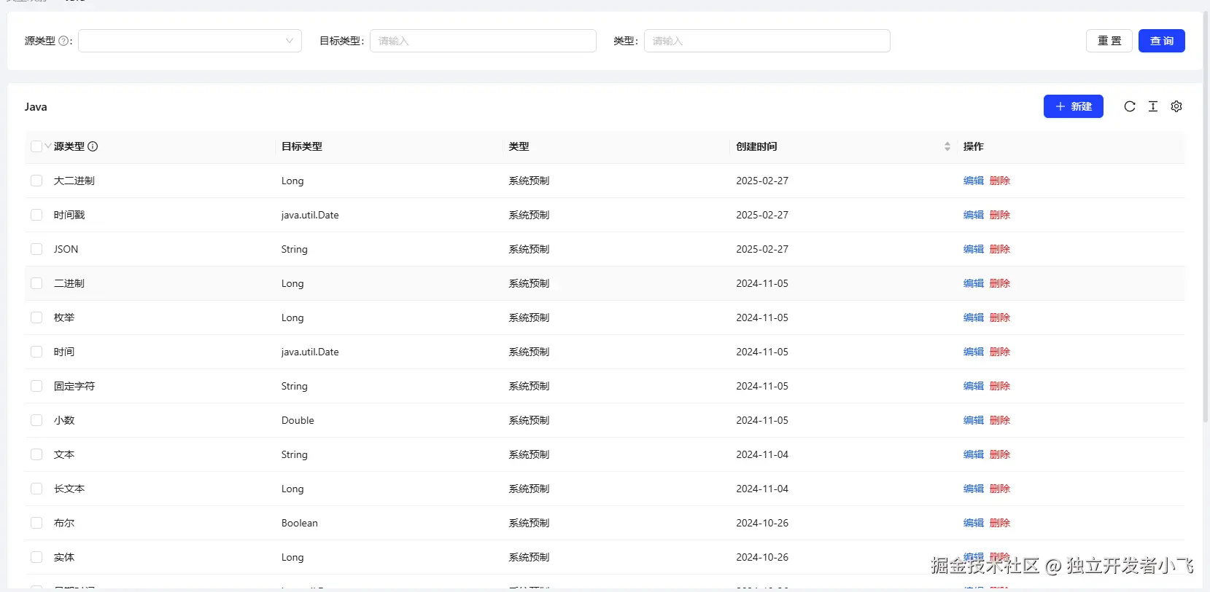This screenshot has width=1210, height=592.
Task: Click 编辑 in the 二进制 row
Action: pos(973,283)
